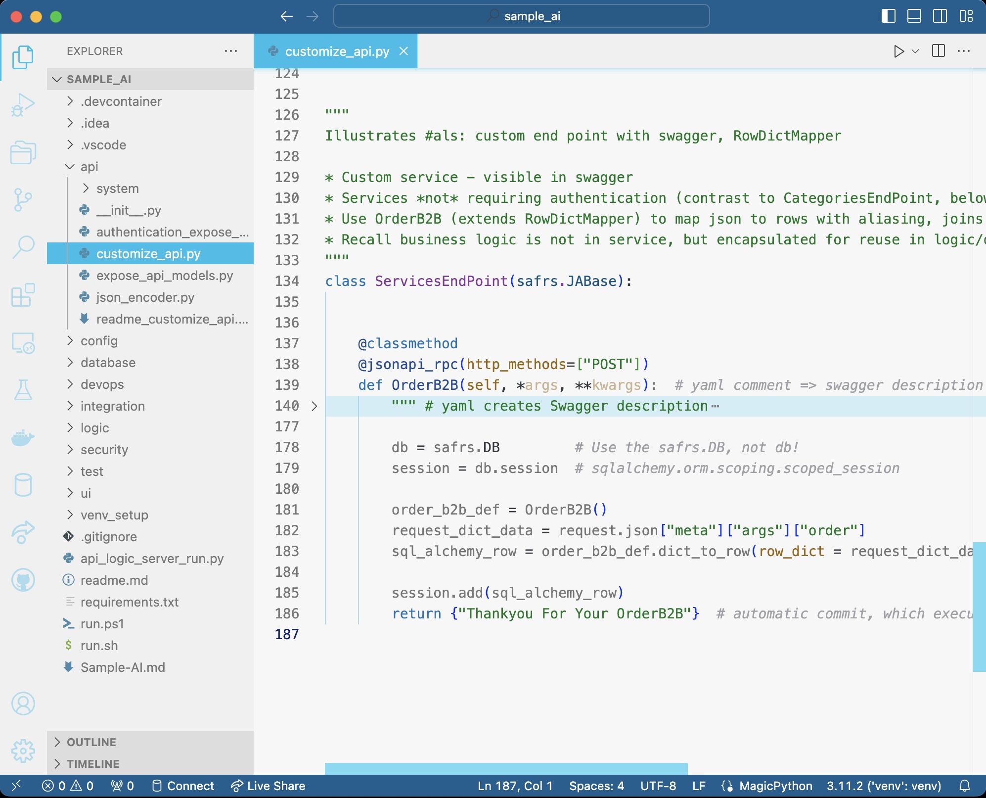Open the Run and Debug view
986x798 pixels.
23,105
